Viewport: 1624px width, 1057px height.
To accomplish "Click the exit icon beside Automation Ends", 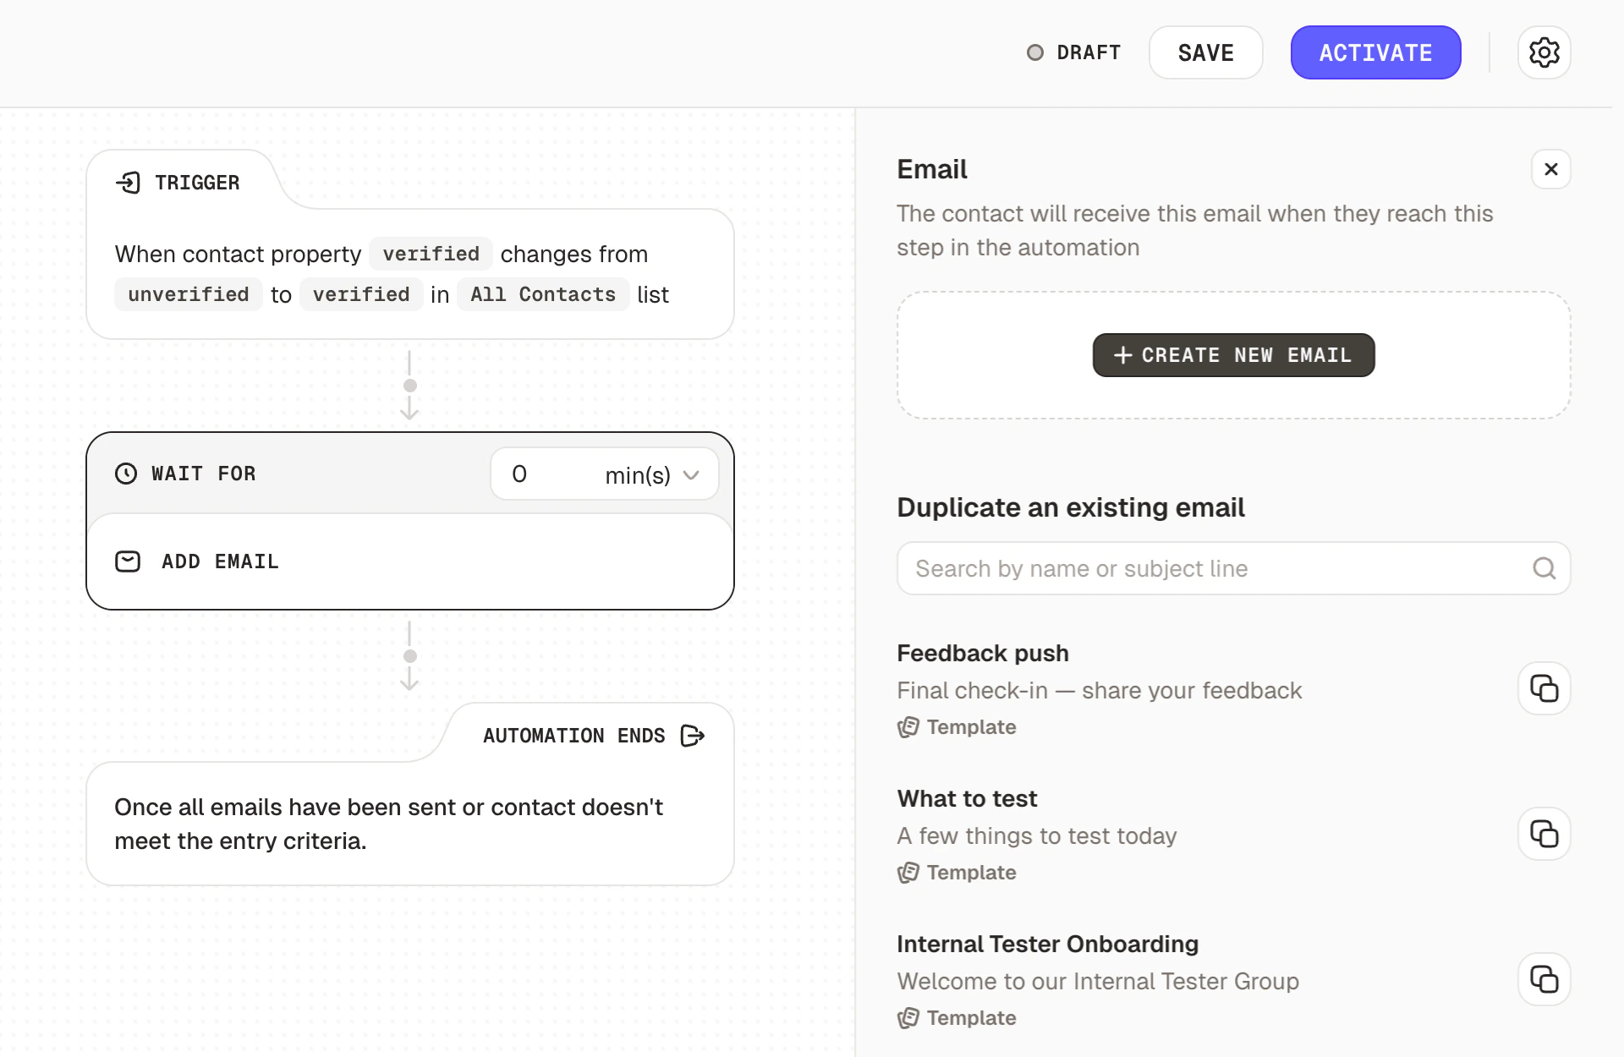I will coord(692,736).
